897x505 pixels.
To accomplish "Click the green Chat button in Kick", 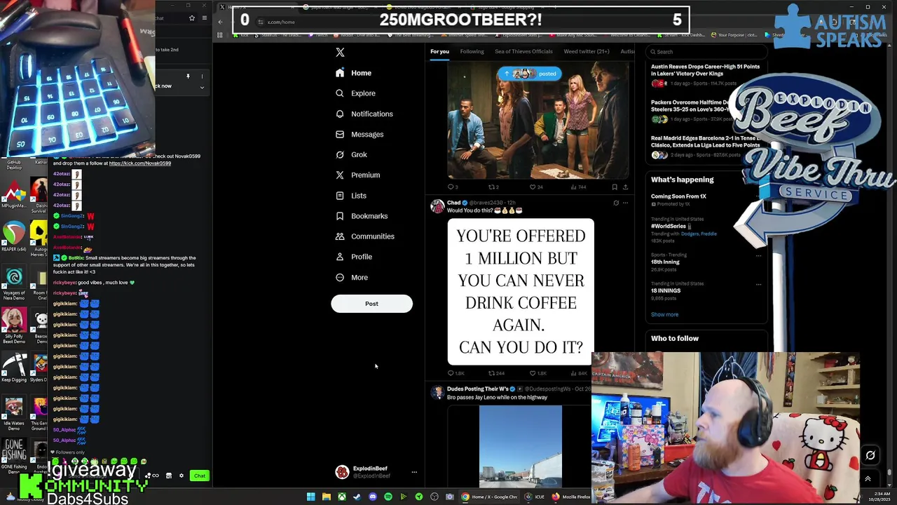I will point(200,476).
